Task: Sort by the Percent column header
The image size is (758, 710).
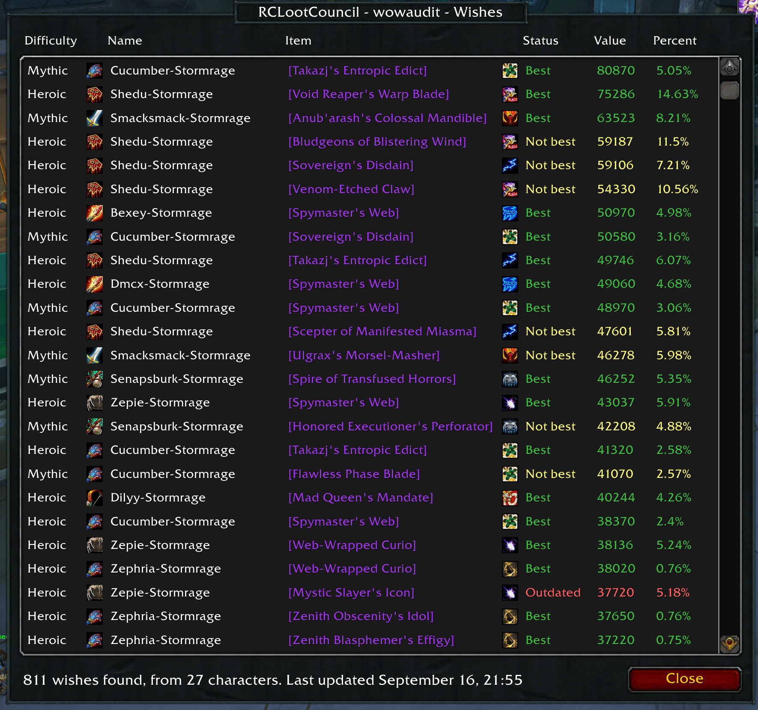Action: tap(674, 41)
